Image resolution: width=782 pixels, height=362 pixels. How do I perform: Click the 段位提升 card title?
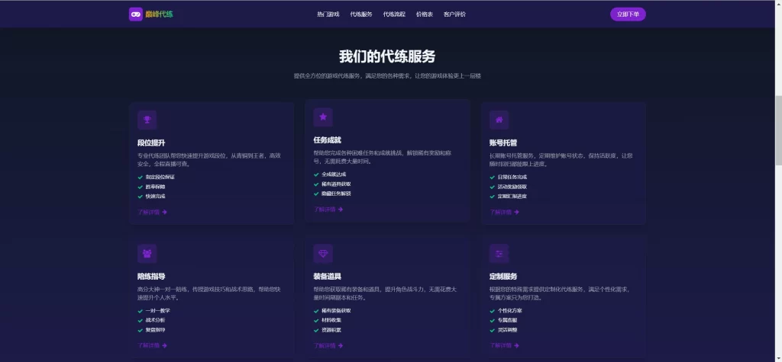tap(152, 143)
